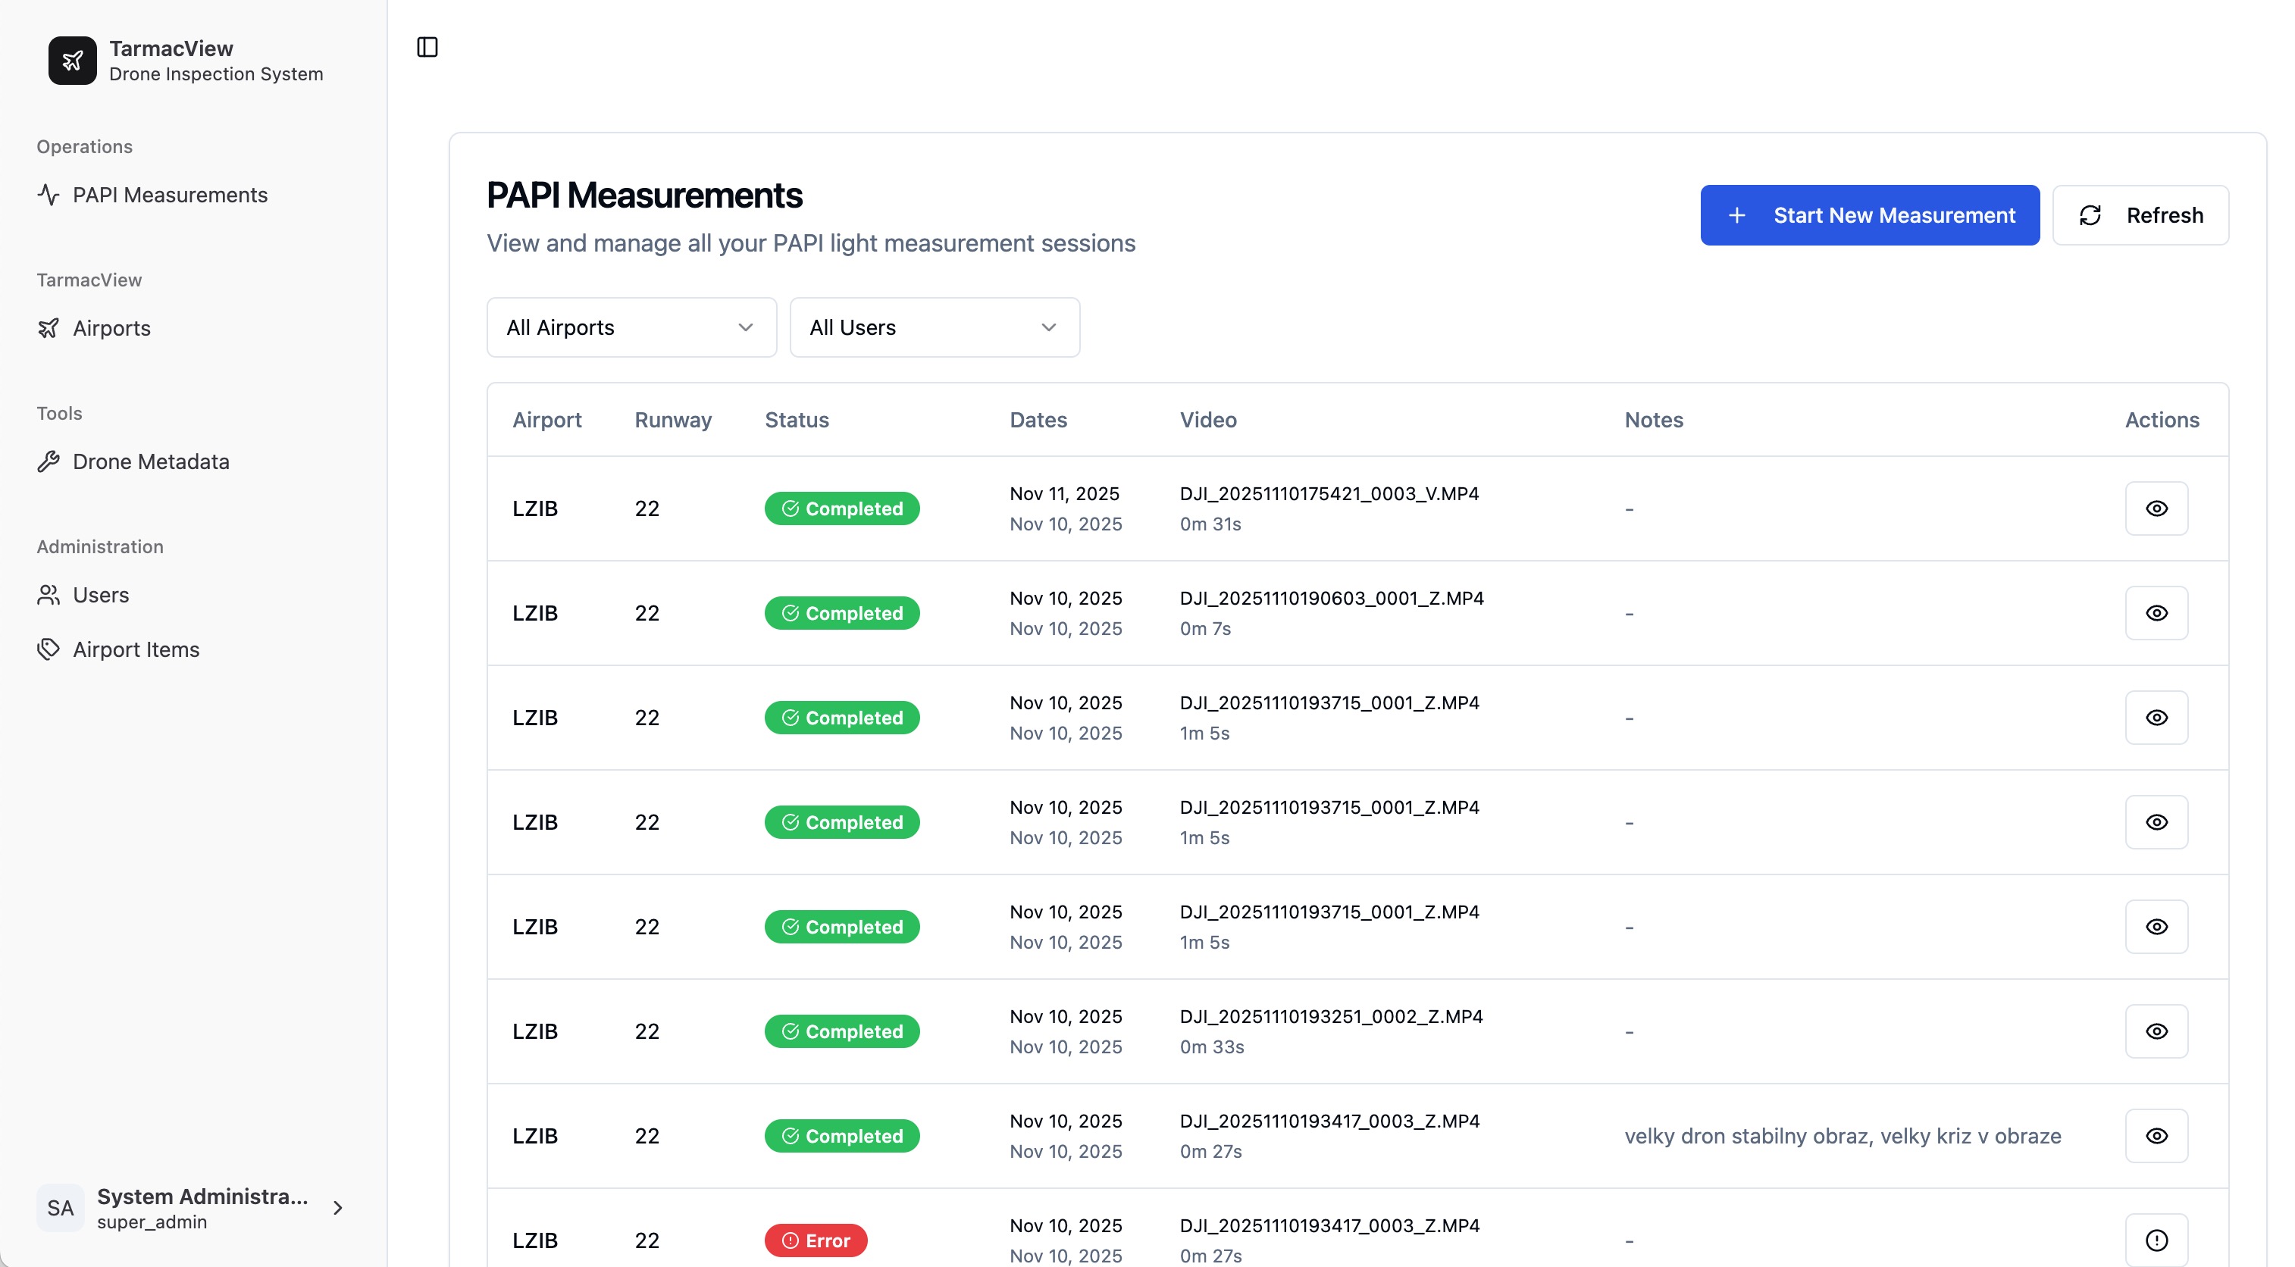Click the eye icon for DJI_20251110175421_0003_V.MP4
Screen dimensions: 2295x1267
pyautogui.click(x=2156, y=508)
